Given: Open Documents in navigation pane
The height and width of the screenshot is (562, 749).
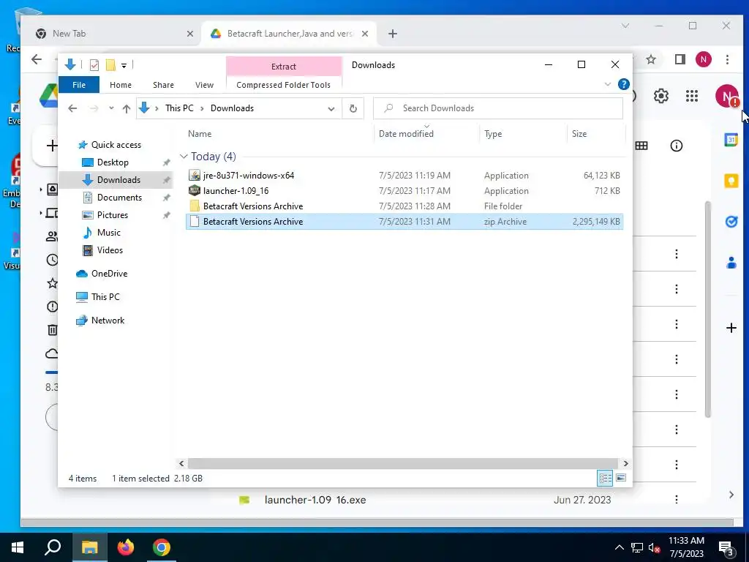Looking at the screenshot, I should point(119,198).
